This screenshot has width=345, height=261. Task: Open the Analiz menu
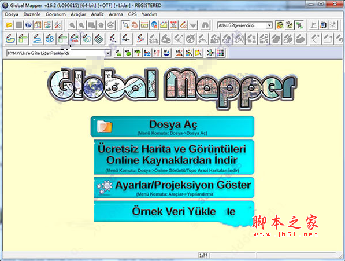click(98, 14)
